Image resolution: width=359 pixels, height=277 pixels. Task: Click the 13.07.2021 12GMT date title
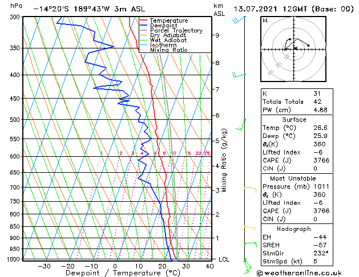coord(292,9)
